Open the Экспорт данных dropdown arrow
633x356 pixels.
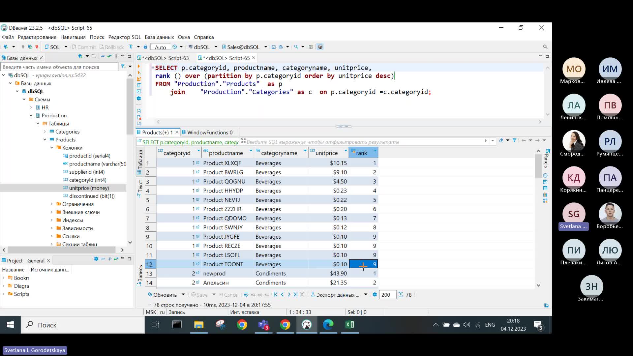(x=366, y=295)
